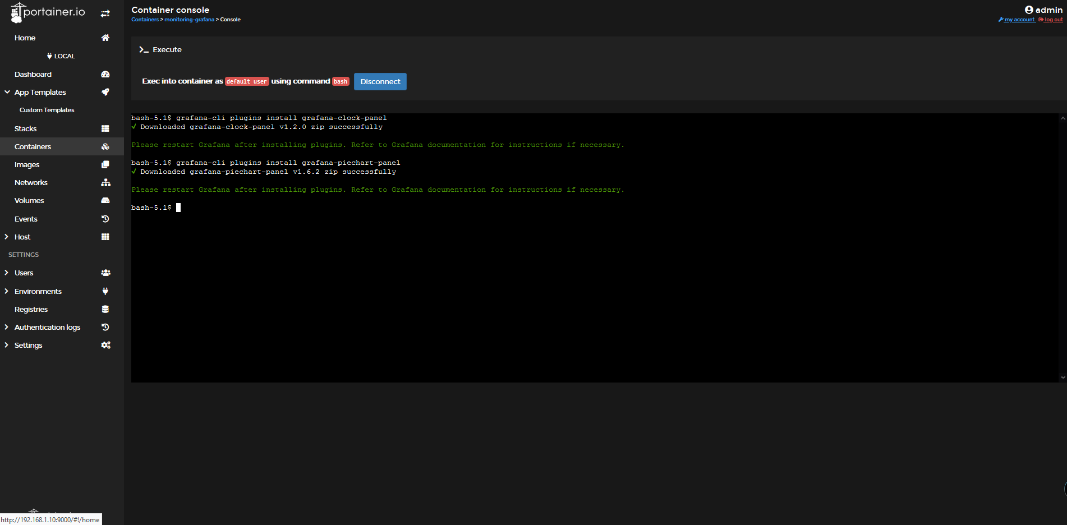Click the 'default user' red label

247,81
